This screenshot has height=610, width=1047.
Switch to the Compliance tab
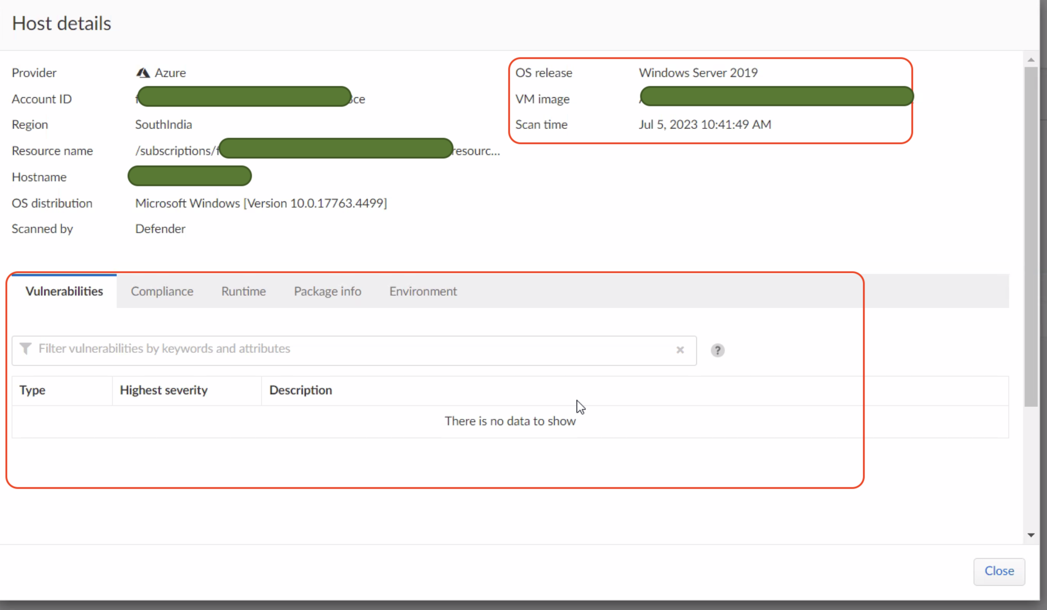coord(162,291)
